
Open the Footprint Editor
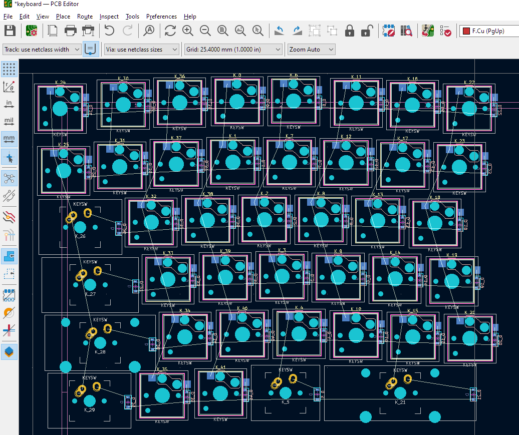(389, 31)
